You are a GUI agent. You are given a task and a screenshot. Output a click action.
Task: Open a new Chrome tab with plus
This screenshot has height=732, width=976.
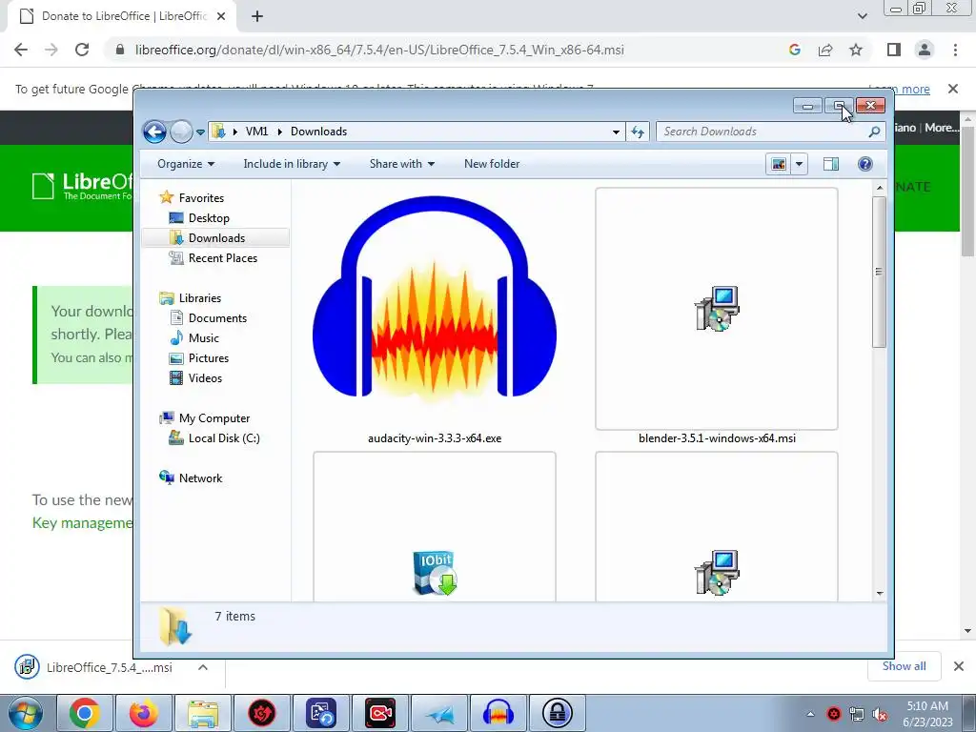click(x=257, y=16)
